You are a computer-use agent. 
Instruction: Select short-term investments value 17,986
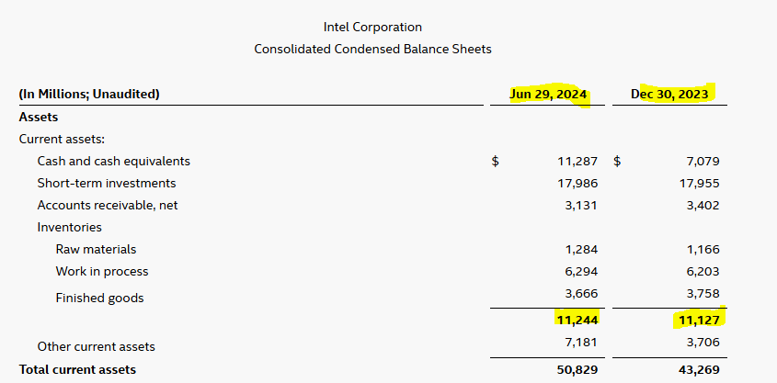(577, 183)
